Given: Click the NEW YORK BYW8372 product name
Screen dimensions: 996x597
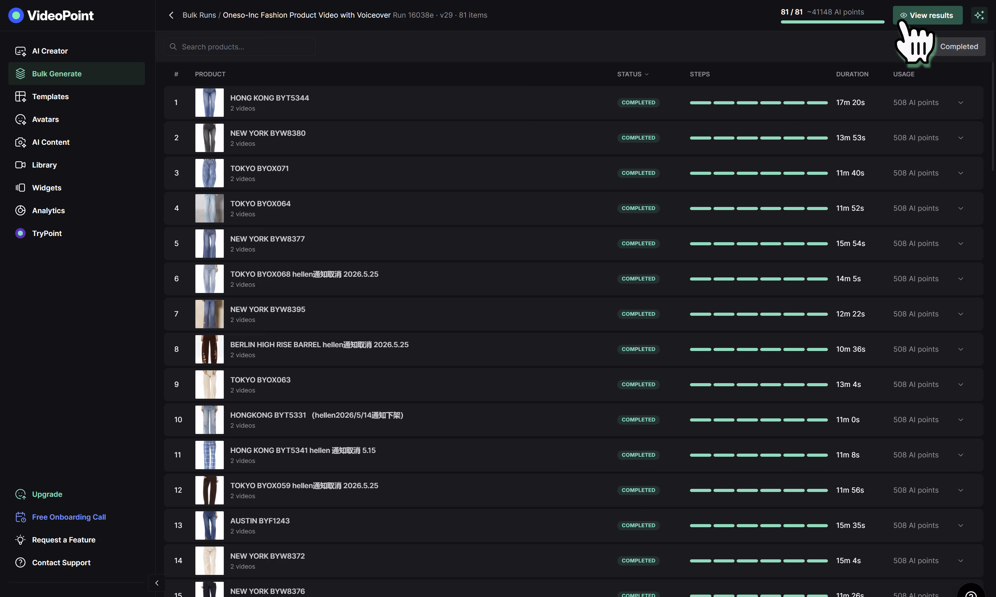Looking at the screenshot, I should pos(267,556).
